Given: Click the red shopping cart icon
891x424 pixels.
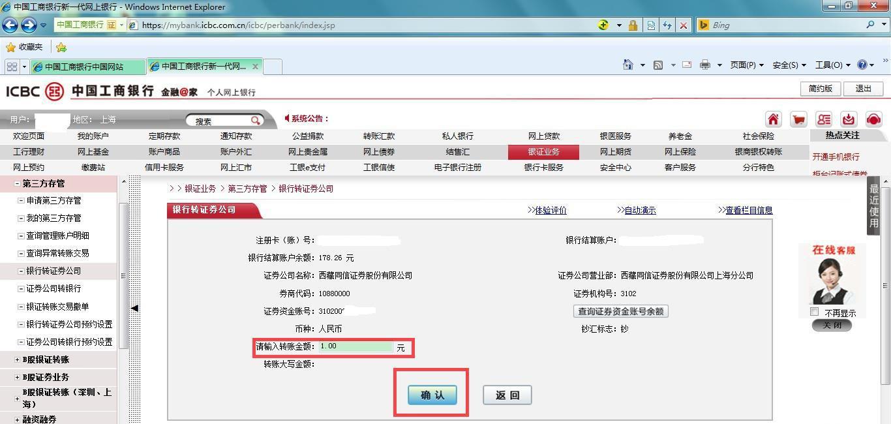Looking at the screenshot, I should coord(798,119).
